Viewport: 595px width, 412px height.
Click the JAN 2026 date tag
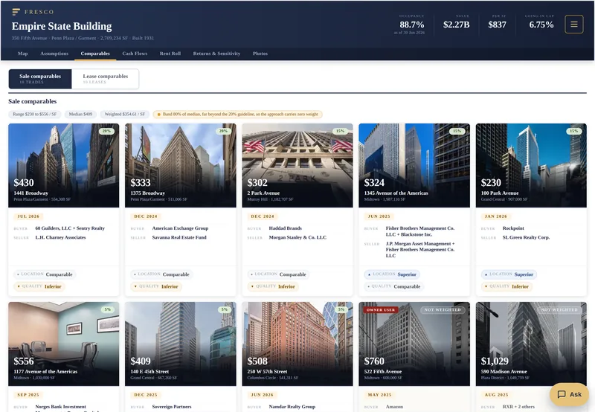496,216
